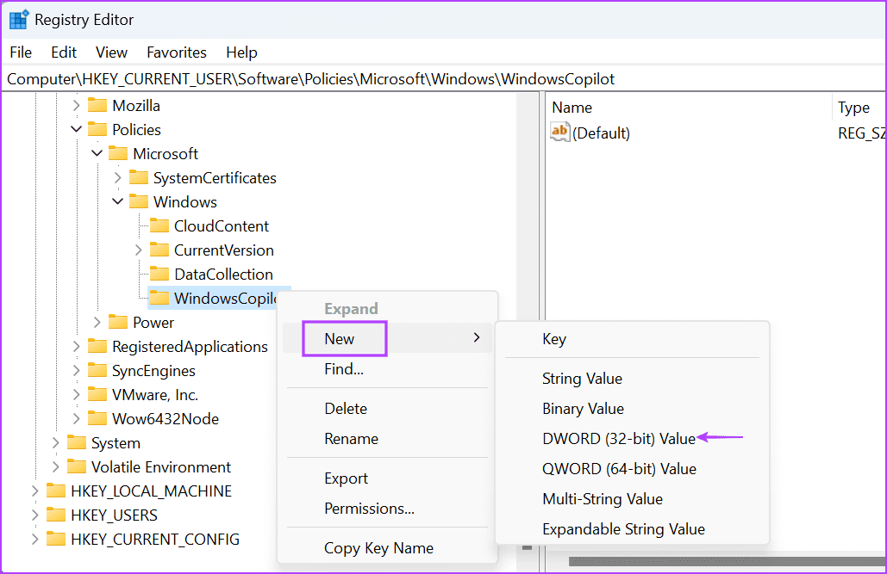
Task: Click the WindowsCopilot folder icon
Action: (159, 299)
